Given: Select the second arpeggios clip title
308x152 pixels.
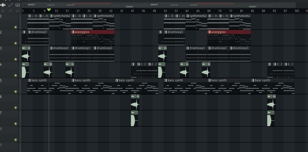Looking at the screenshot, I should point(218,32).
